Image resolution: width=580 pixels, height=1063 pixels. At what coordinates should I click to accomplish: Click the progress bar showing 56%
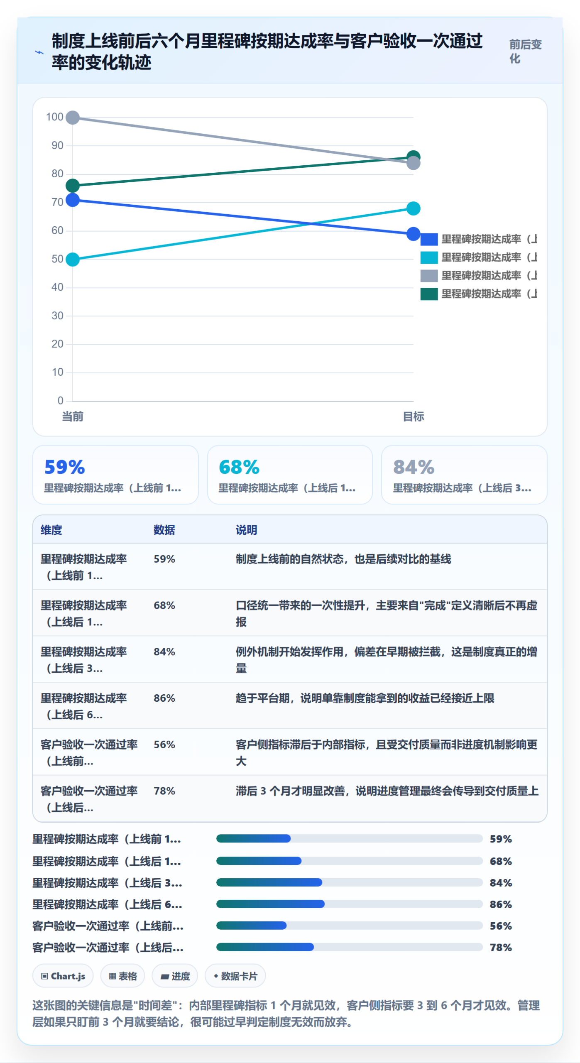pyautogui.click(x=349, y=926)
